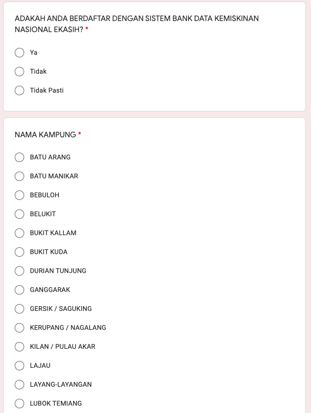The height and width of the screenshot is (413, 311).
Task: Choose Tidak for eKasih registration
Action: click(x=19, y=72)
